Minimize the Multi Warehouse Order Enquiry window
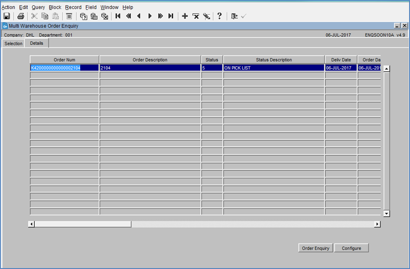Image resolution: width=410 pixels, height=269 pixels. 397,26
